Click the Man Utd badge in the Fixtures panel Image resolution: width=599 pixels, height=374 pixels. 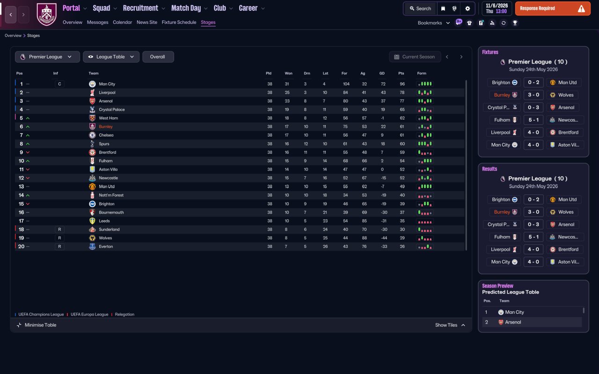click(x=552, y=83)
